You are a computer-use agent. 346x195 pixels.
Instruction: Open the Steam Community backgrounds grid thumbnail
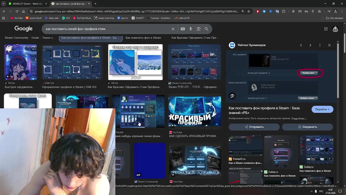point(195,62)
